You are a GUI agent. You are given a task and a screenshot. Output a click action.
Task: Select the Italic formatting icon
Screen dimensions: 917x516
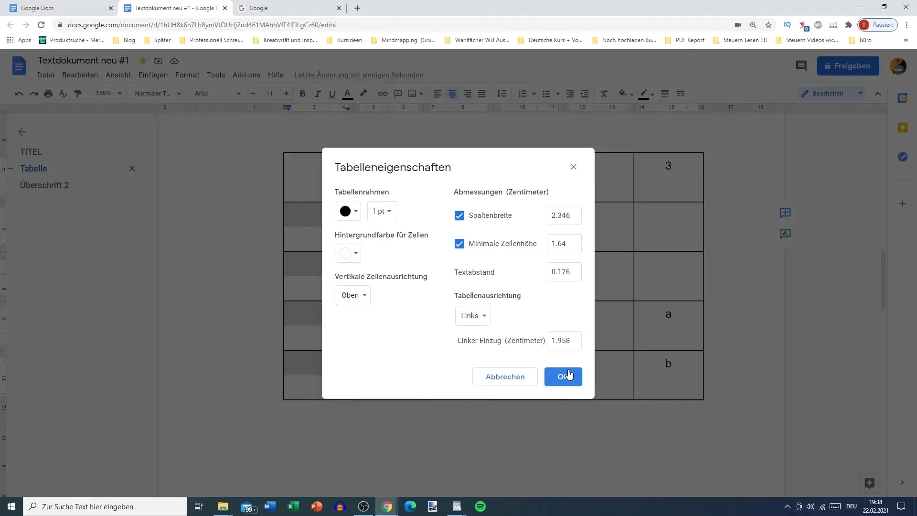tap(318, 93)
